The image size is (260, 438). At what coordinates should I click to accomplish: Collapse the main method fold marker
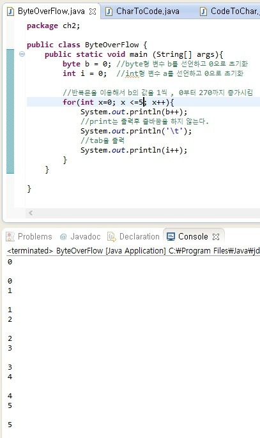22,54
